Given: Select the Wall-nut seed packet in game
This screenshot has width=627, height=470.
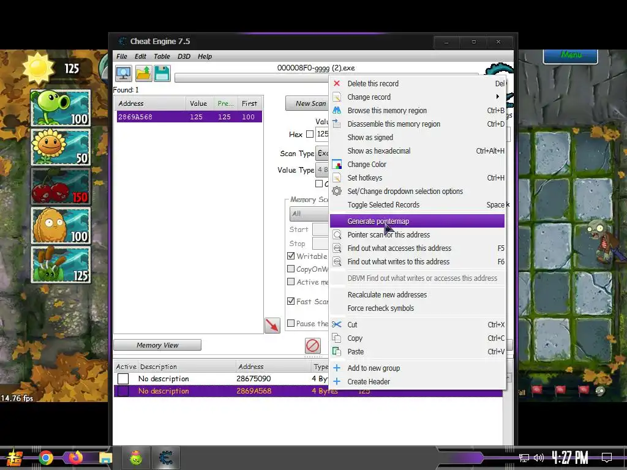Looking at the screenshot, I should tap(61, 225).
